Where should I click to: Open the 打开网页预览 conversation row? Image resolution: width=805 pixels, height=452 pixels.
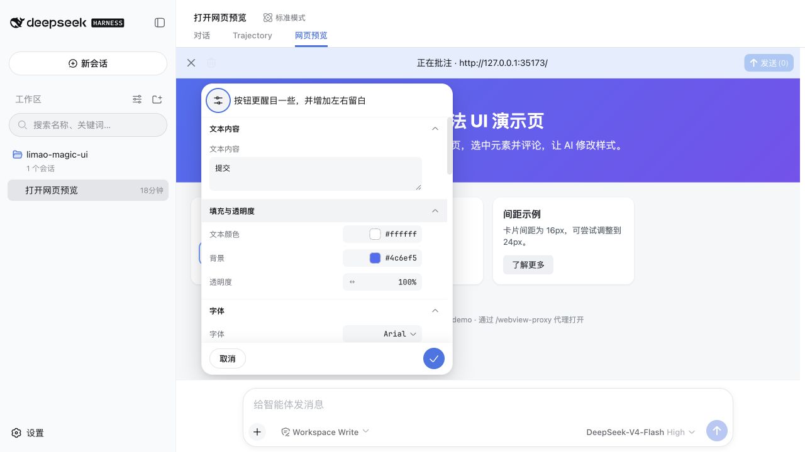[x=88, y=190]
